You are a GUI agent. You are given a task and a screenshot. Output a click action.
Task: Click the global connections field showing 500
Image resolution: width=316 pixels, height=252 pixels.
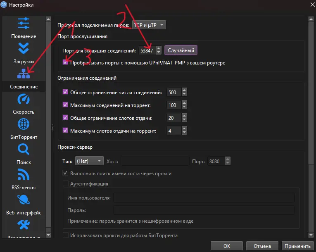pyautogui.click(x=174, y=92)
